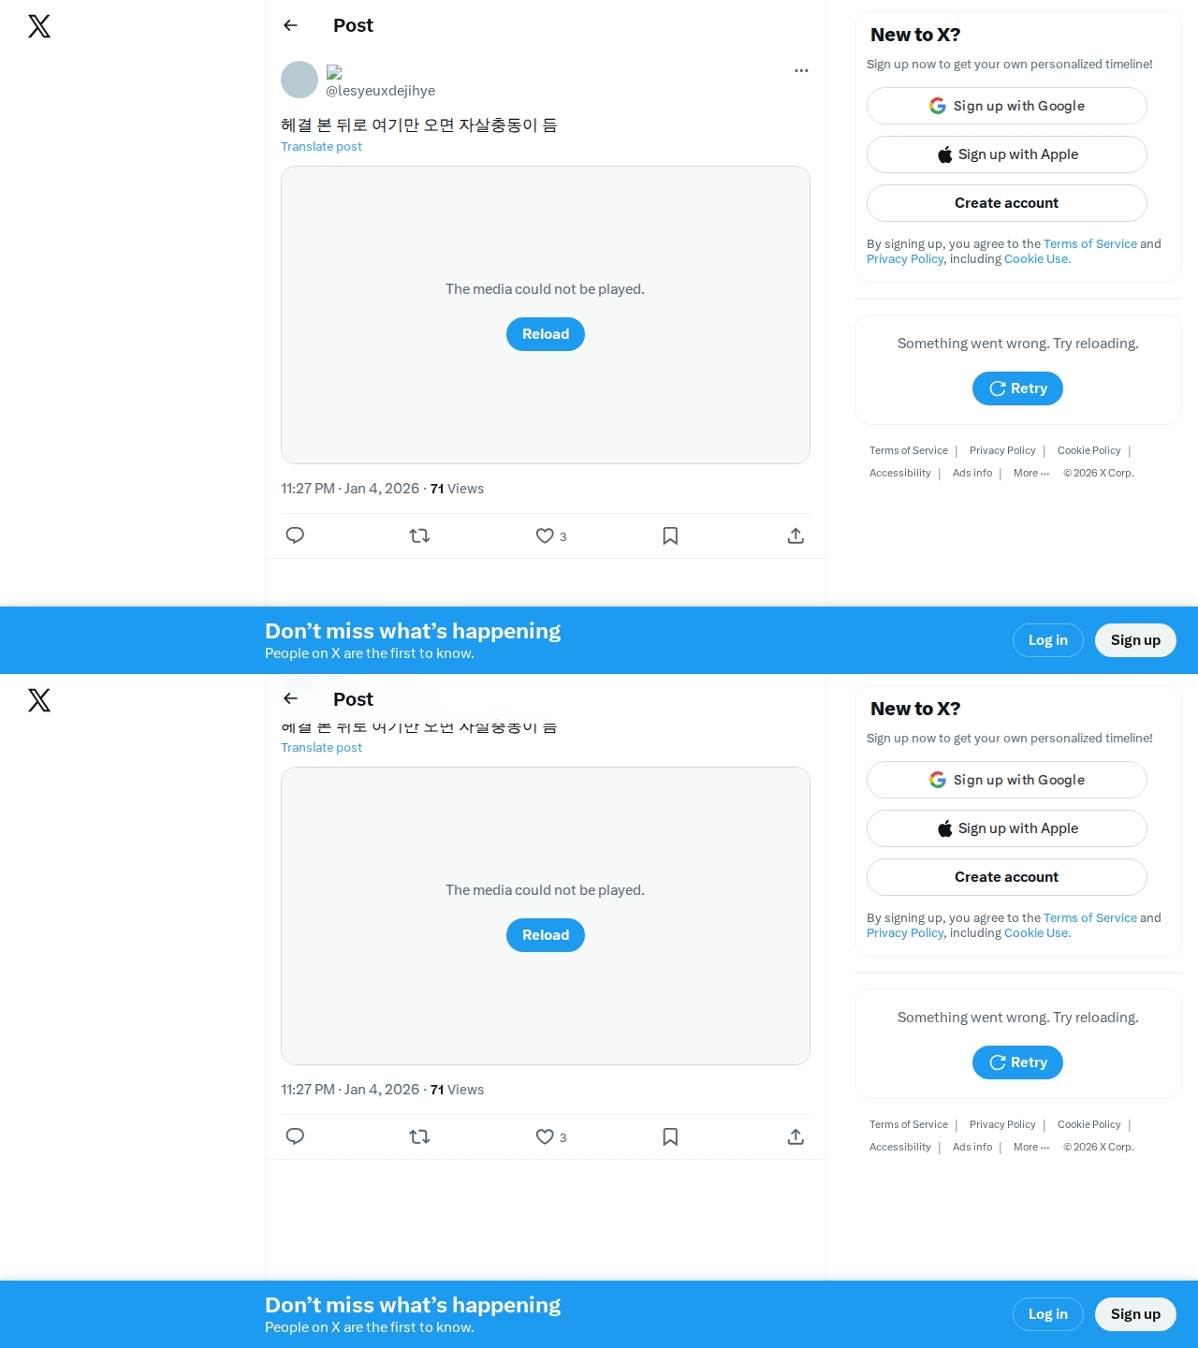
Task: Bookmark the post with the bookmark icon
Action: pyautogui.click(x=670, y=535)
